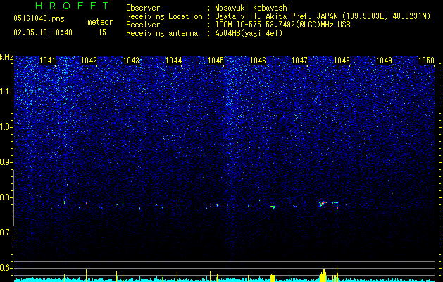443x282 pixels.
Task: Click the gray vertical frequency range bar at left
Action: coord(13,198)
